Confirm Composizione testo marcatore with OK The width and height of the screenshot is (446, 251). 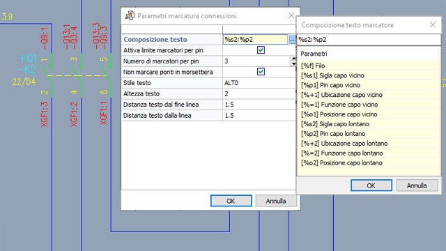coord(371,185)
